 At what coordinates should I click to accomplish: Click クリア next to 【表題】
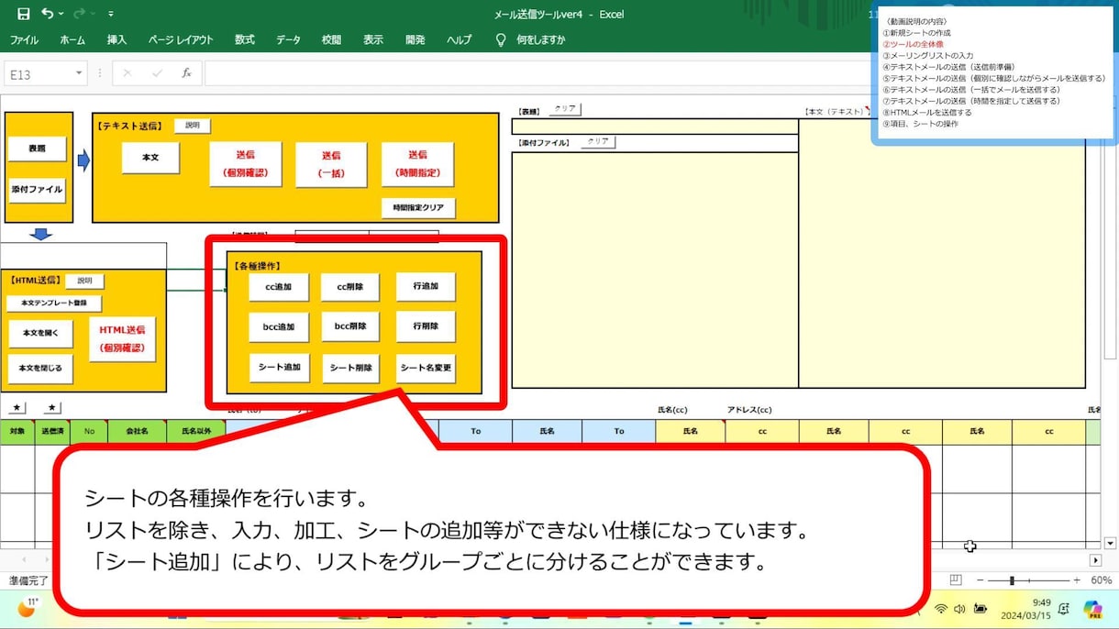click(564, 109)
